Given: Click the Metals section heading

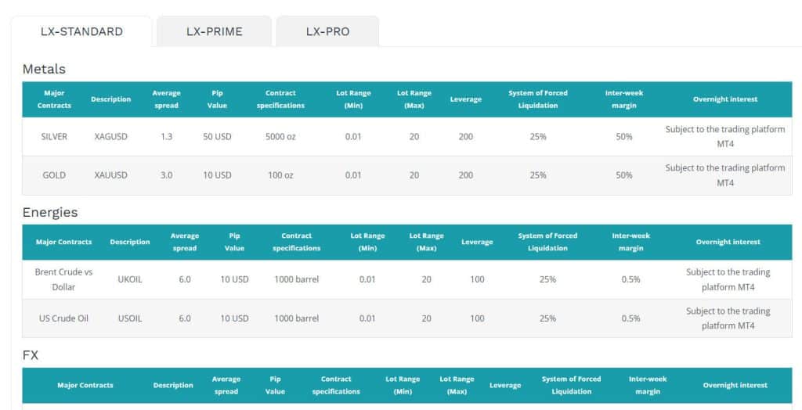Looking at the screenshot, I should tap(44, 69).
